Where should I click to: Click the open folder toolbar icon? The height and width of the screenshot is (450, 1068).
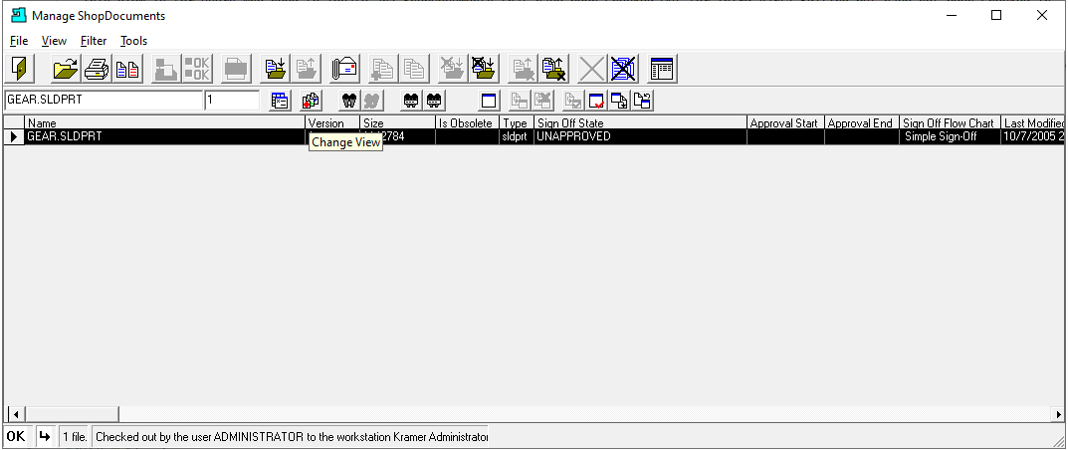coord(66,69)
